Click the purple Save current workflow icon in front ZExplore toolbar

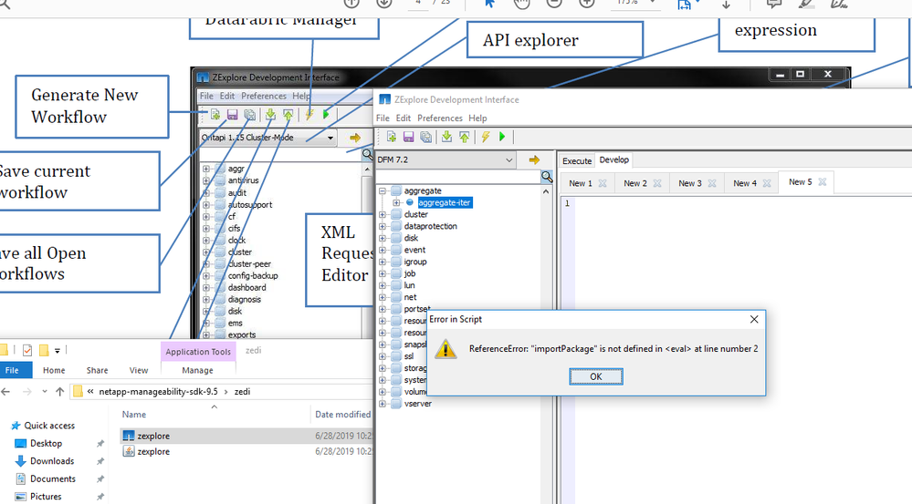pos(408,137)
